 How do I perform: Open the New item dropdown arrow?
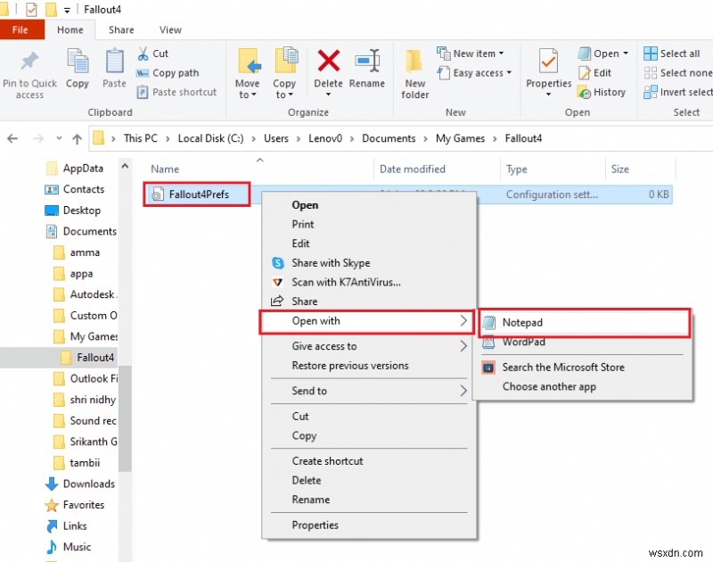point(501,54)
